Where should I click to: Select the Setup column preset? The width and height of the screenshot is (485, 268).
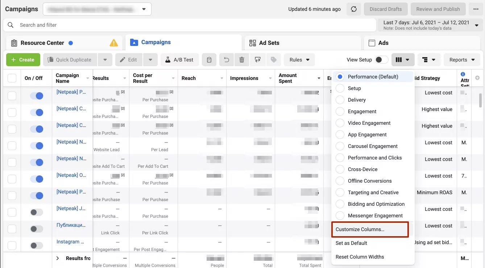373,88
